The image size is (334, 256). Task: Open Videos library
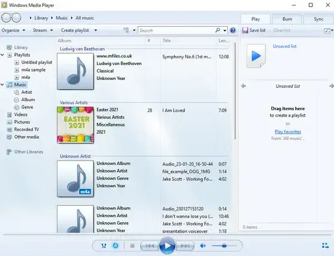click(21, 114)
